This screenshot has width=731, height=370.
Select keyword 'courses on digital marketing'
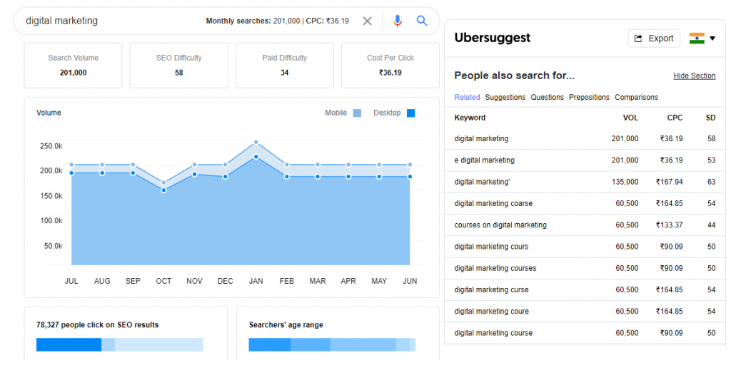[x=500, y=225]
